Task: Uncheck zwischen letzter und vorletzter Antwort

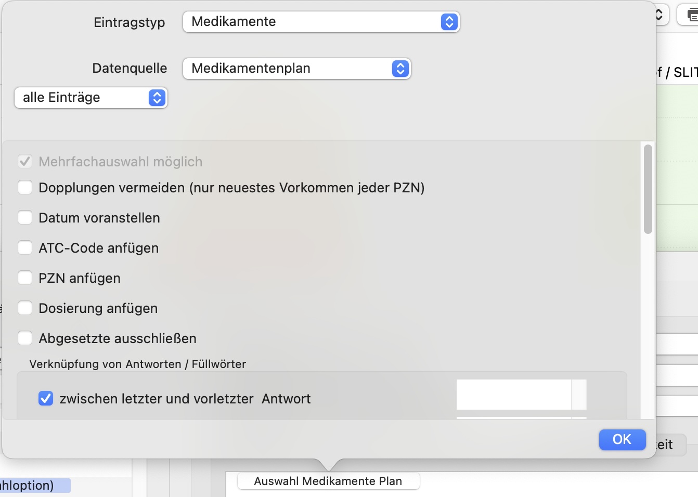Action: click(46, 398)
